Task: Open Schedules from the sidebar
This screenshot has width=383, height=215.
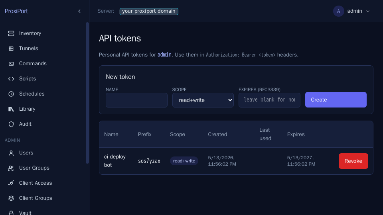Action: click(32, 94)
